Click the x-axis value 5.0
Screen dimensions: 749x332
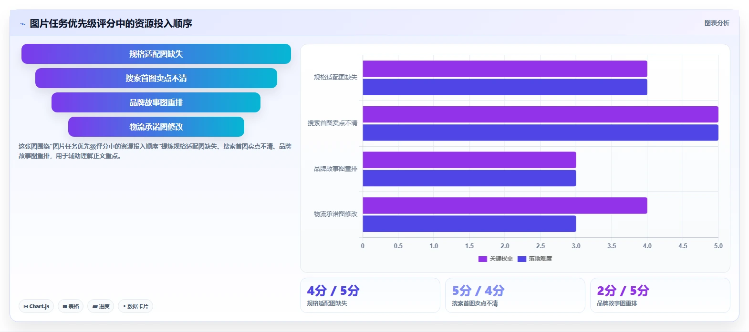[x=718, y=246]
